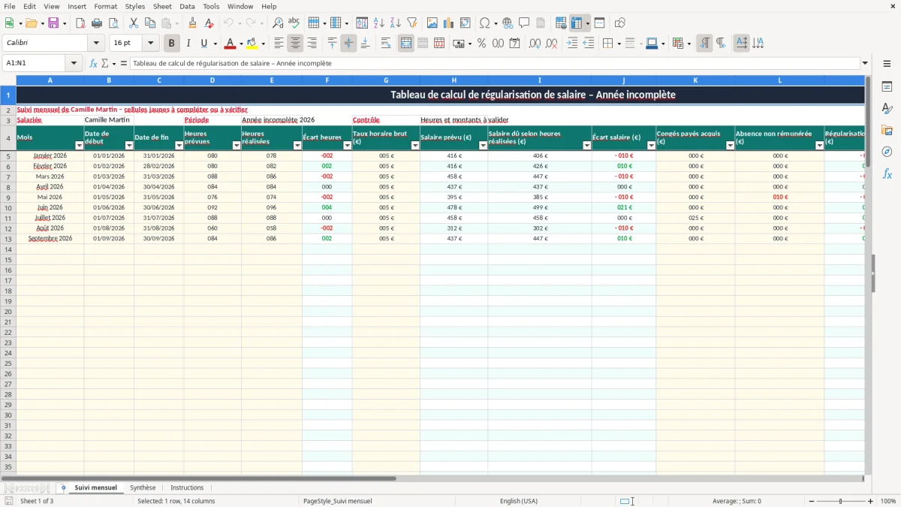Open the Data menu
The width and height of the screenshot is (901, 507).
pyautogui.click(x=187, y=6)
